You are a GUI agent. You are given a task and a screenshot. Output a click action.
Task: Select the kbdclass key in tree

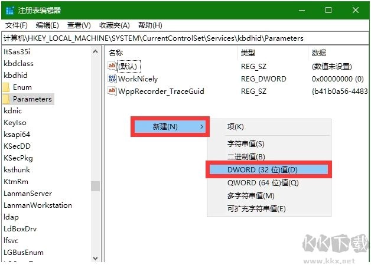point(19,64)
